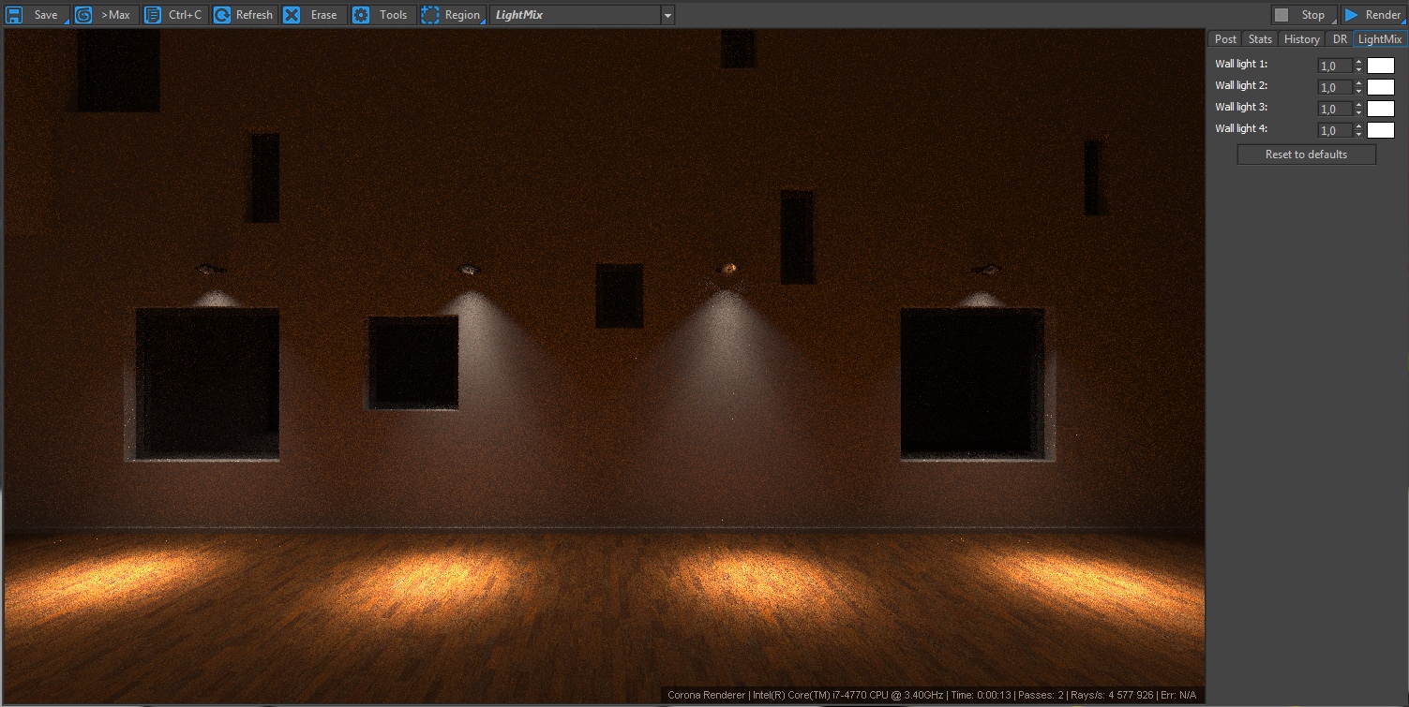The image size is (1409, 707).
Task: Open the Wall light 2 color swatch
Action: pos(1381,87)
